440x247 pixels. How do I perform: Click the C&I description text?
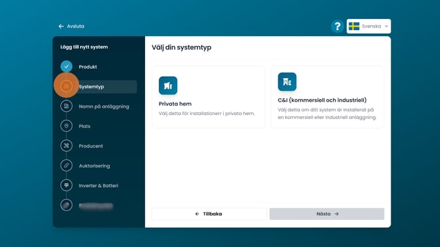(x=327, y=114)
